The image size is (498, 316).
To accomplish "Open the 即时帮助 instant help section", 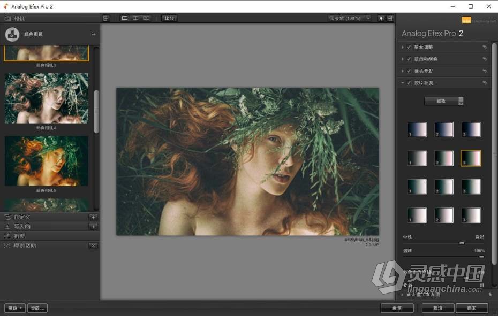I will click(x=44, y=245).
